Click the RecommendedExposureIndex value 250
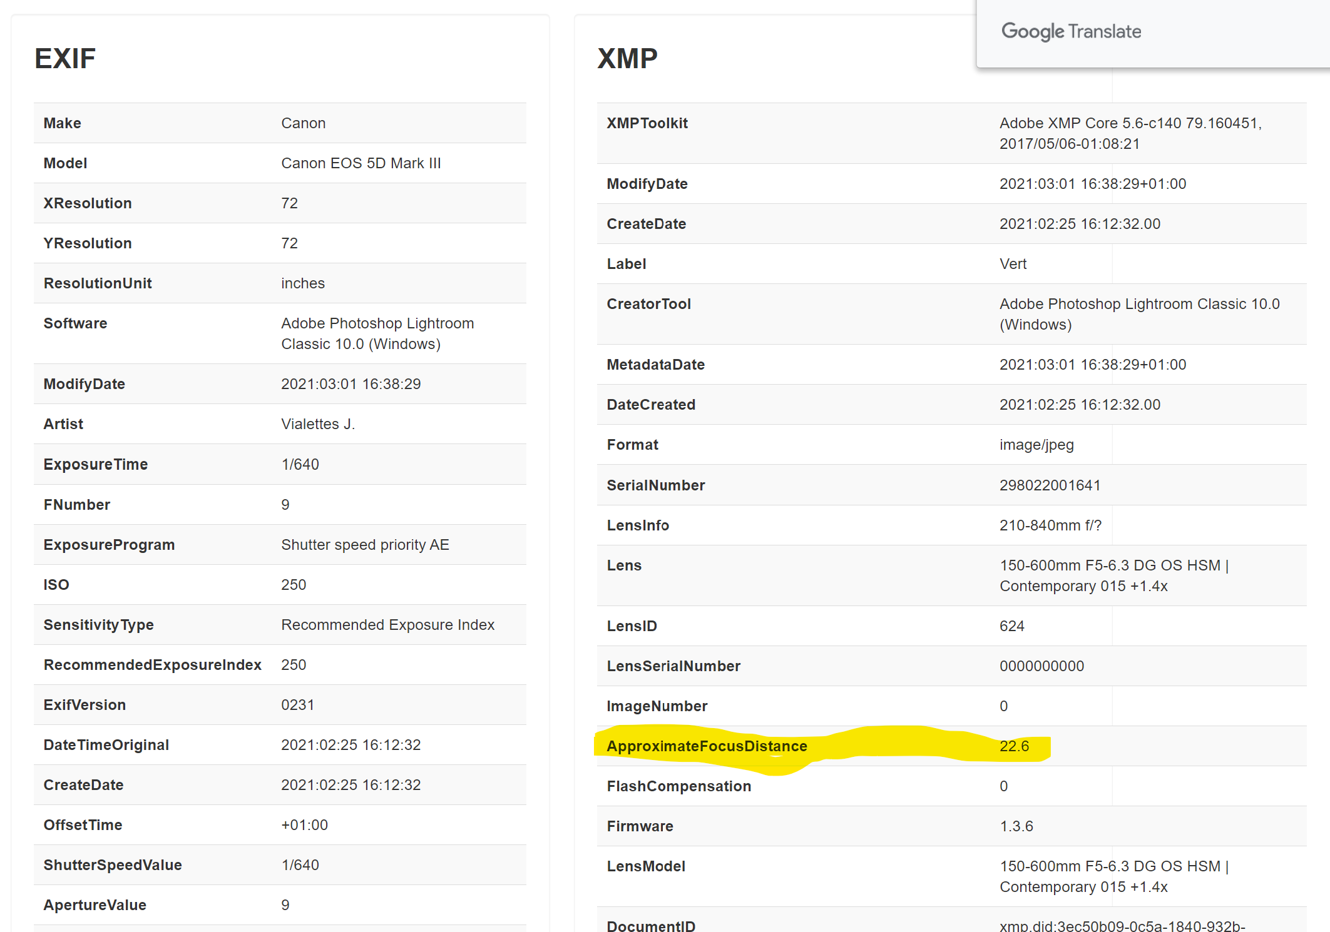 tap(294, 665)
